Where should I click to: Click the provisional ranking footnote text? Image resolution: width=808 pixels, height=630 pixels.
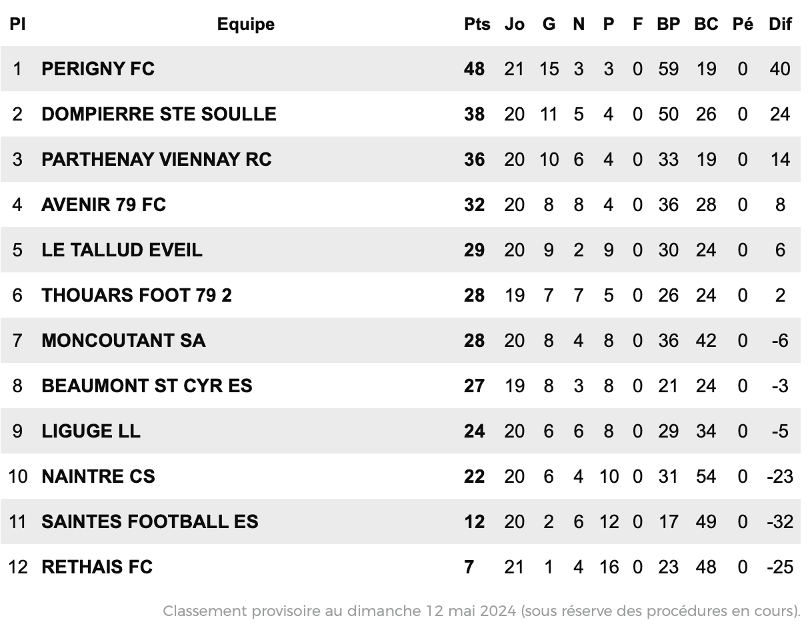(x=481, y=611)
